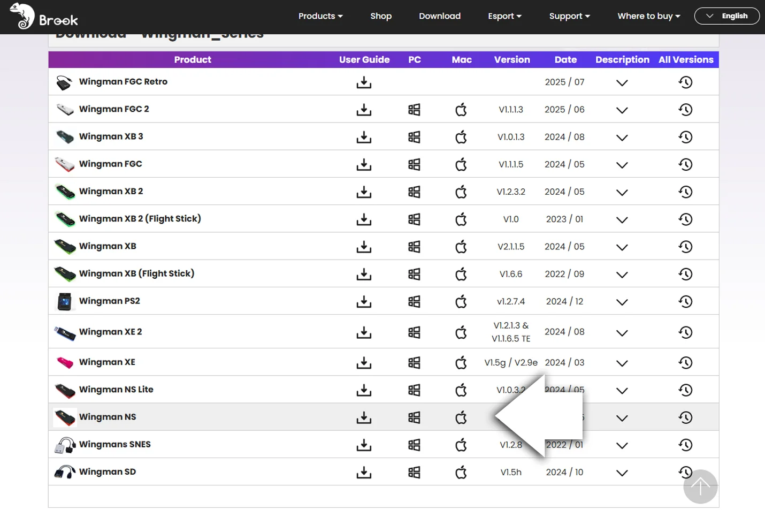
Task: Click the Wingman XB 2 (Flight Stick) name
Action: click(x=140, y=218)
